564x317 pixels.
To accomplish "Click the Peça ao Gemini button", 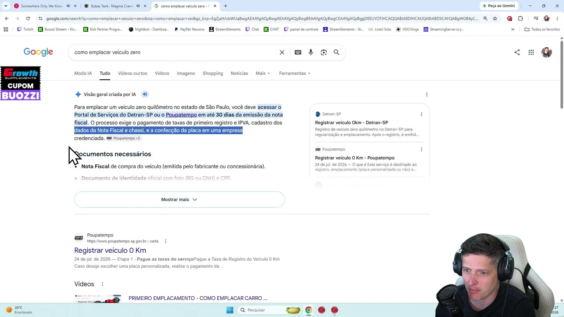I will click(498, 6).
